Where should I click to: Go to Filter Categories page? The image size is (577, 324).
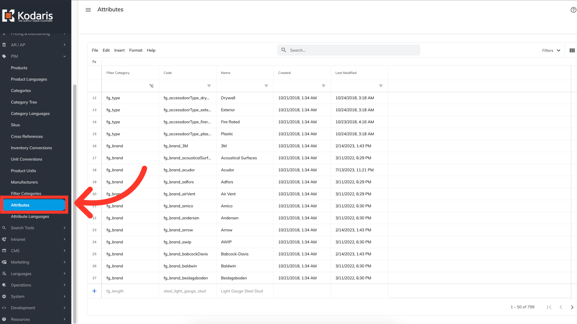coord(26,193)
